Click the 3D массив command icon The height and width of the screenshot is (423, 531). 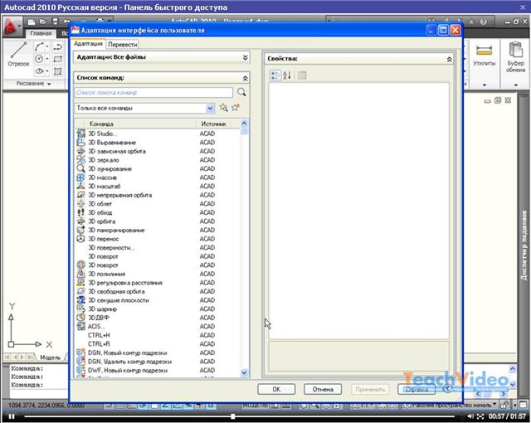click(80, 177)
